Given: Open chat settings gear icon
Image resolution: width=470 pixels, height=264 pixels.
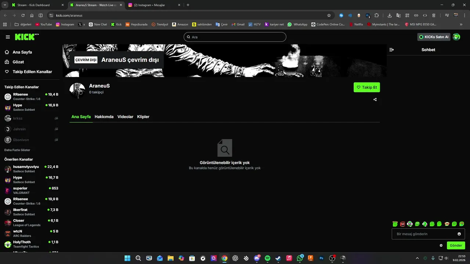Looking at the screenshot, I should coord(441,245).
